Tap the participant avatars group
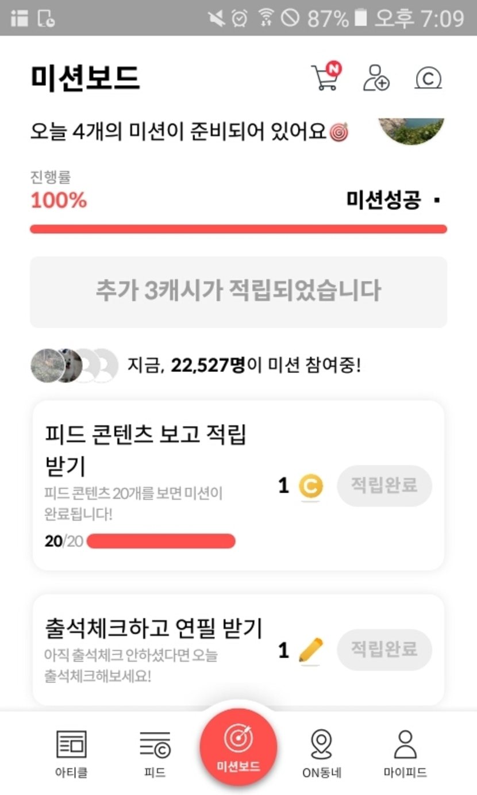This screenshot has width=477, height=795. [75, 366]
